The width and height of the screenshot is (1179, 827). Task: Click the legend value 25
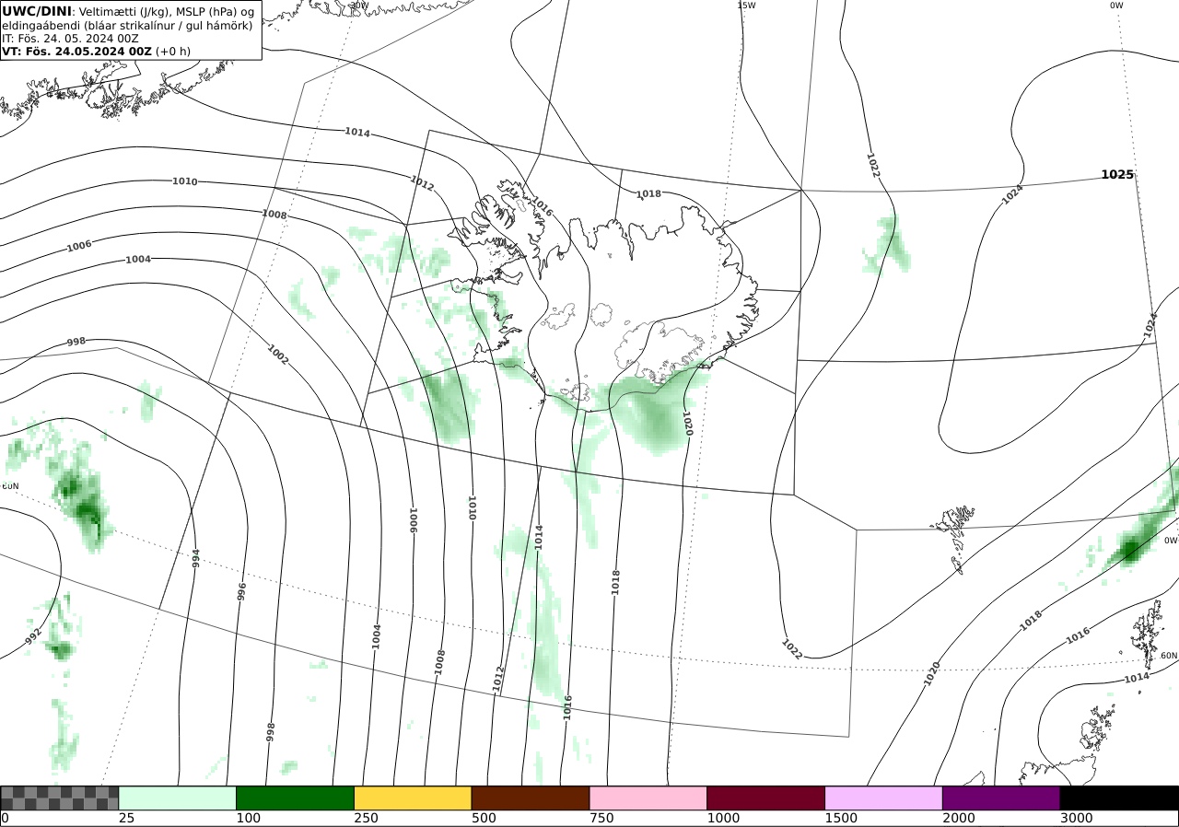coord(126,818)
